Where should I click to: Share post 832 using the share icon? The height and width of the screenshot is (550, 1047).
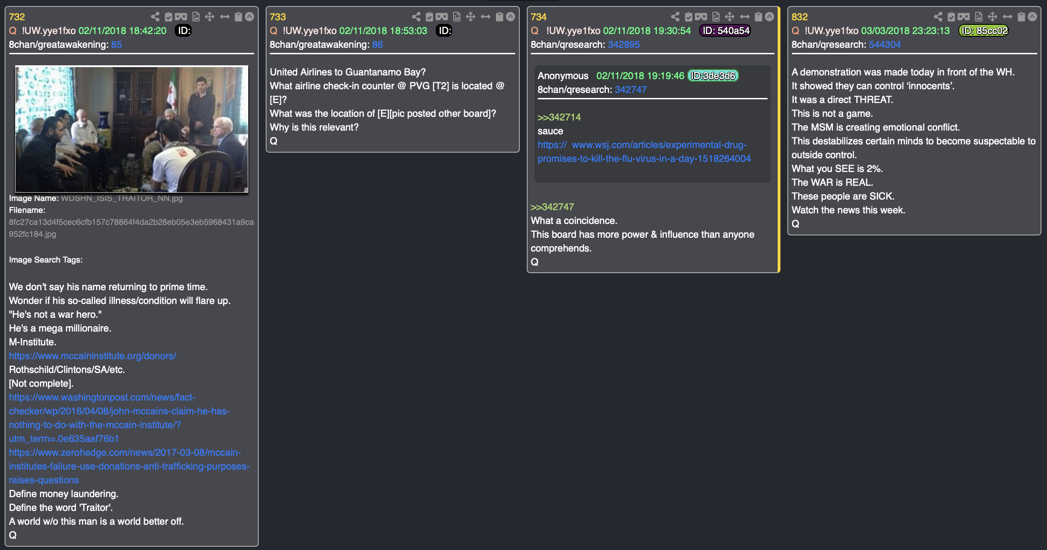[x=938, y=17]
